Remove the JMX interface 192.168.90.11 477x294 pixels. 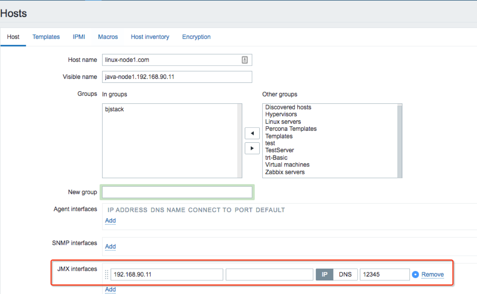tap(432, 274)
